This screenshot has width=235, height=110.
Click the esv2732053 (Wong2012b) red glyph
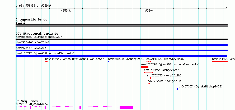coord(149,78)
